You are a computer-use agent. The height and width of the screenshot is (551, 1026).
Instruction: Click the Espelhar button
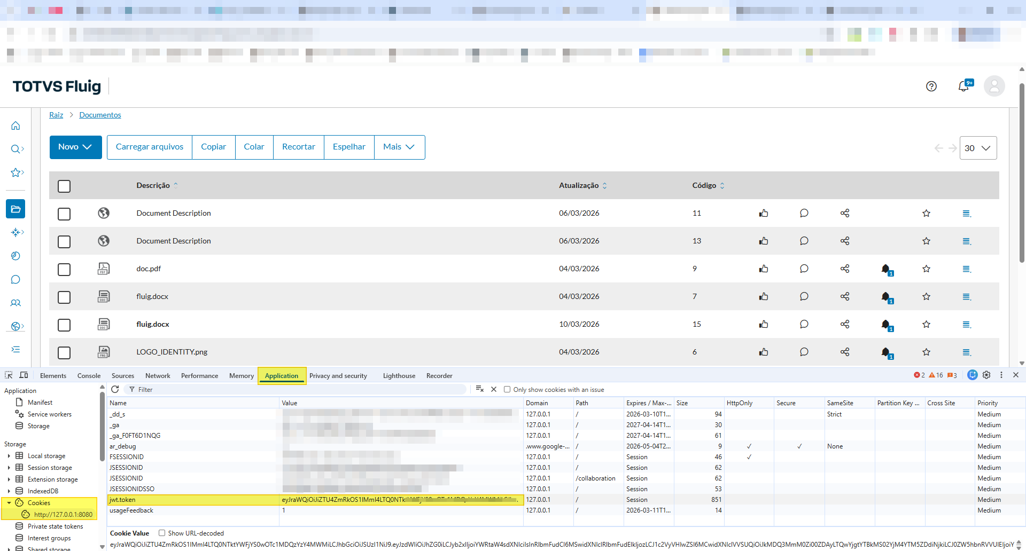tap(349, 147)
